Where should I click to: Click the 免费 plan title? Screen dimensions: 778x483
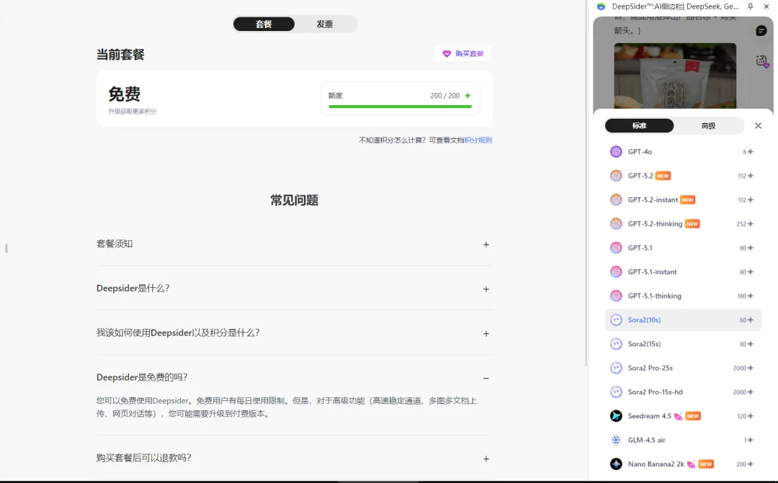tap(124, 94)
